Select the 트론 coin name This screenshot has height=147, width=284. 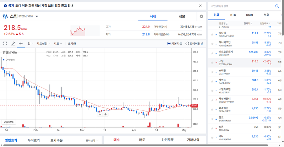(221, 127)
